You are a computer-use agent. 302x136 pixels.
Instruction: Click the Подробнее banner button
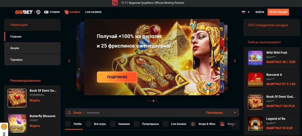(117, 77)
